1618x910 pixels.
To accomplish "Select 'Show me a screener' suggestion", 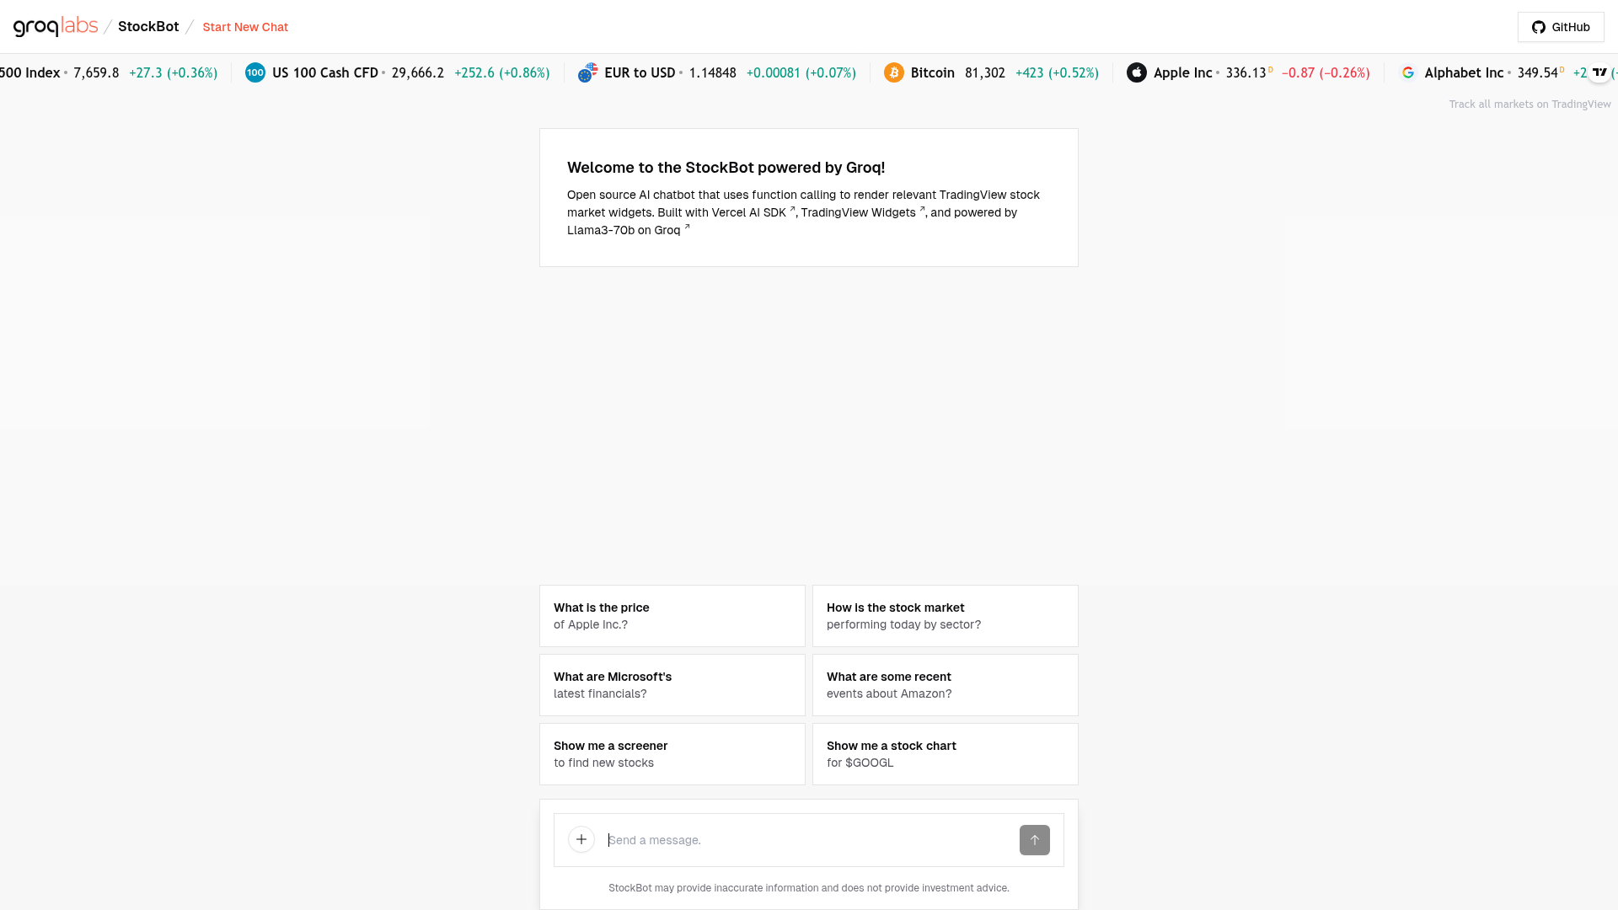I will (672, 754).
